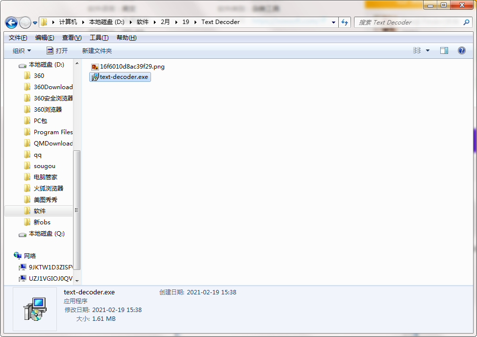Click the 新建文件夹 button
Image resolution: width=477 pixels, height=337 pixels.
97,50
